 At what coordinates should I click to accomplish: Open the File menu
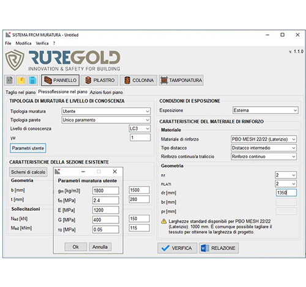coord(8,44)
